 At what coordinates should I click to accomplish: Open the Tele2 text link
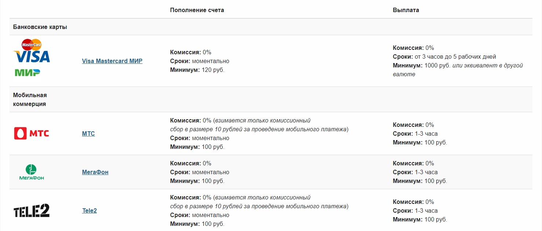(90, 211)
